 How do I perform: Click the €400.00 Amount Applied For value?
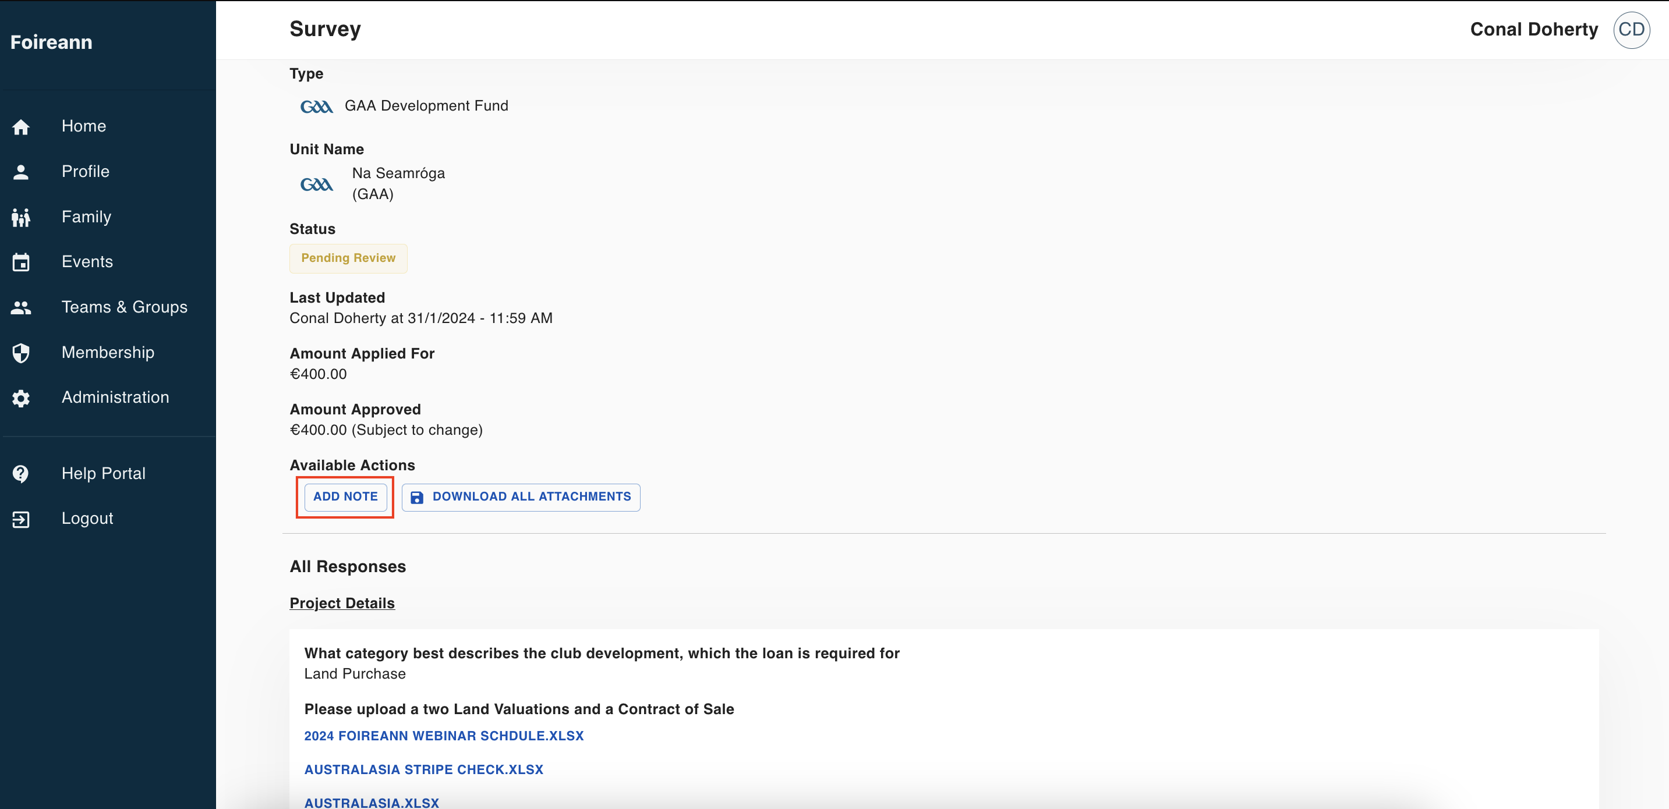(x=318, y=374)
